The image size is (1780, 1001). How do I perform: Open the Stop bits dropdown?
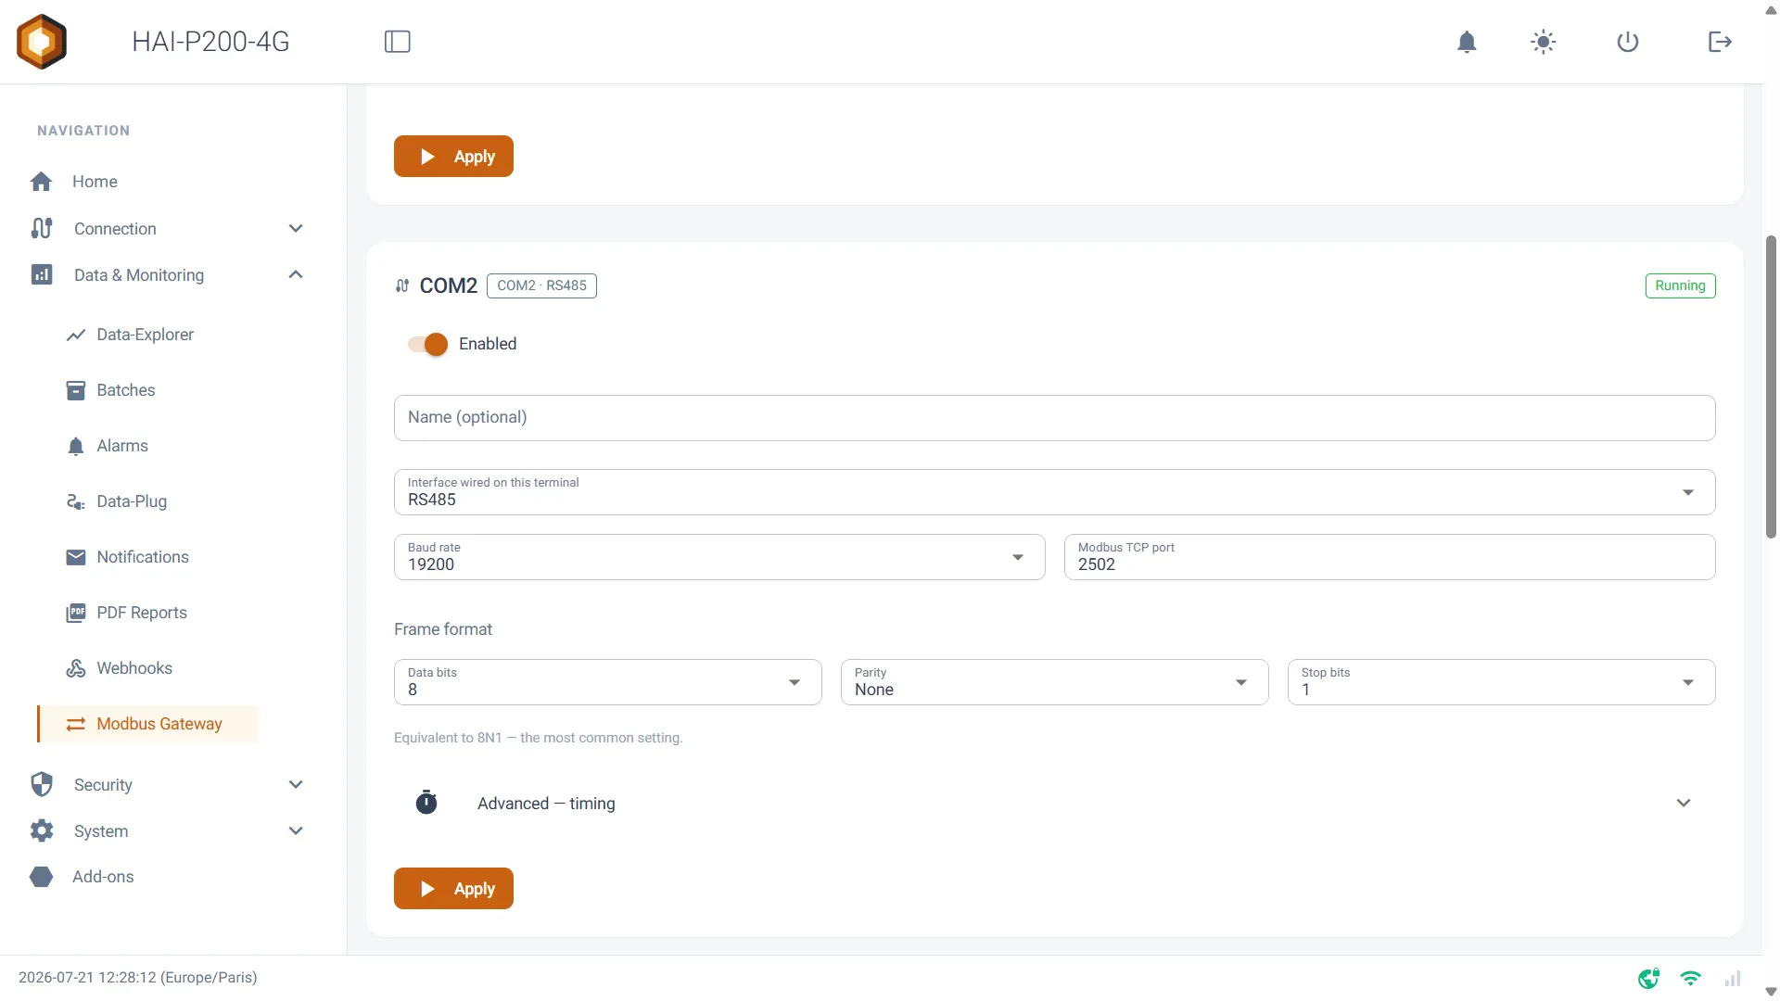click(x=1501, y=682)
